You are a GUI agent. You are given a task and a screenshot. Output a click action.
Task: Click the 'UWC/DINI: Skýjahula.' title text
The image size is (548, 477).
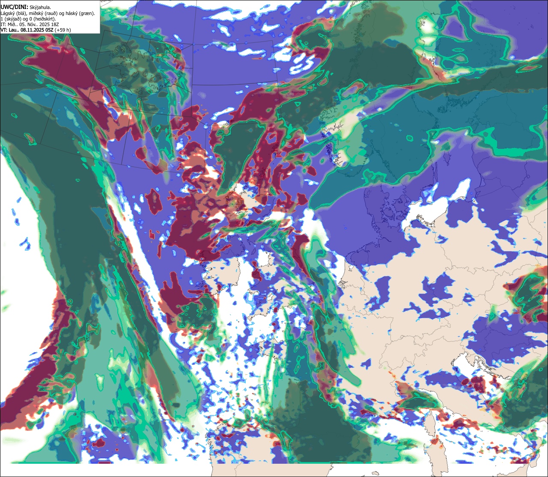26,7
